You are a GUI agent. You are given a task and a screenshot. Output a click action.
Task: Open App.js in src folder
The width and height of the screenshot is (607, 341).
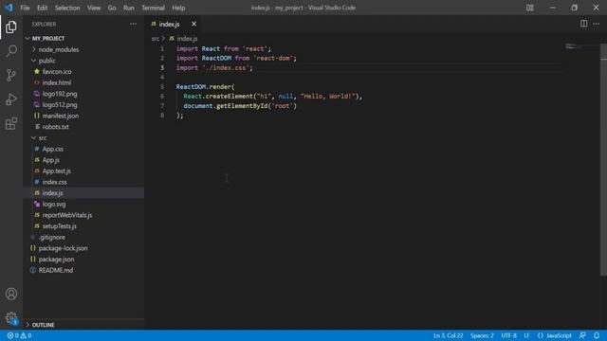[x=83, y=160]
